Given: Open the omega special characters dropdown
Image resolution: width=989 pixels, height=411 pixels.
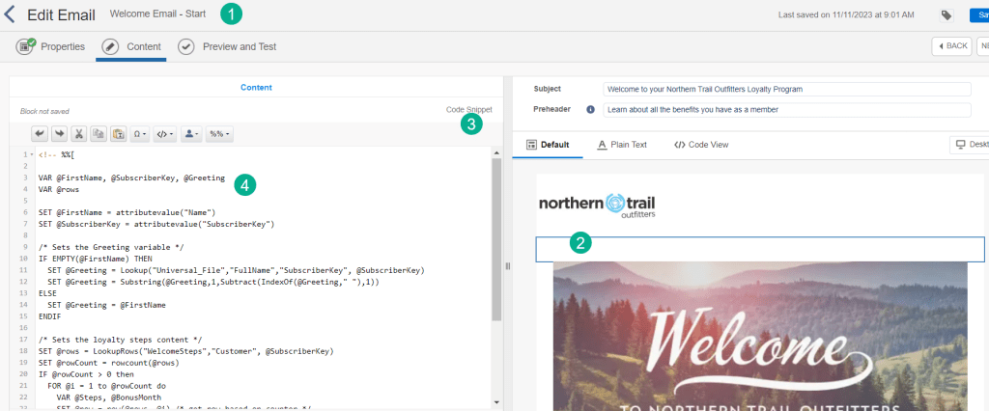Looking at the screenshot, I should coord(139,134).
